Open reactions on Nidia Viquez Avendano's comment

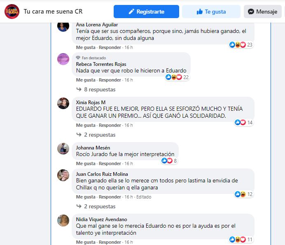[x=241, y=240]
